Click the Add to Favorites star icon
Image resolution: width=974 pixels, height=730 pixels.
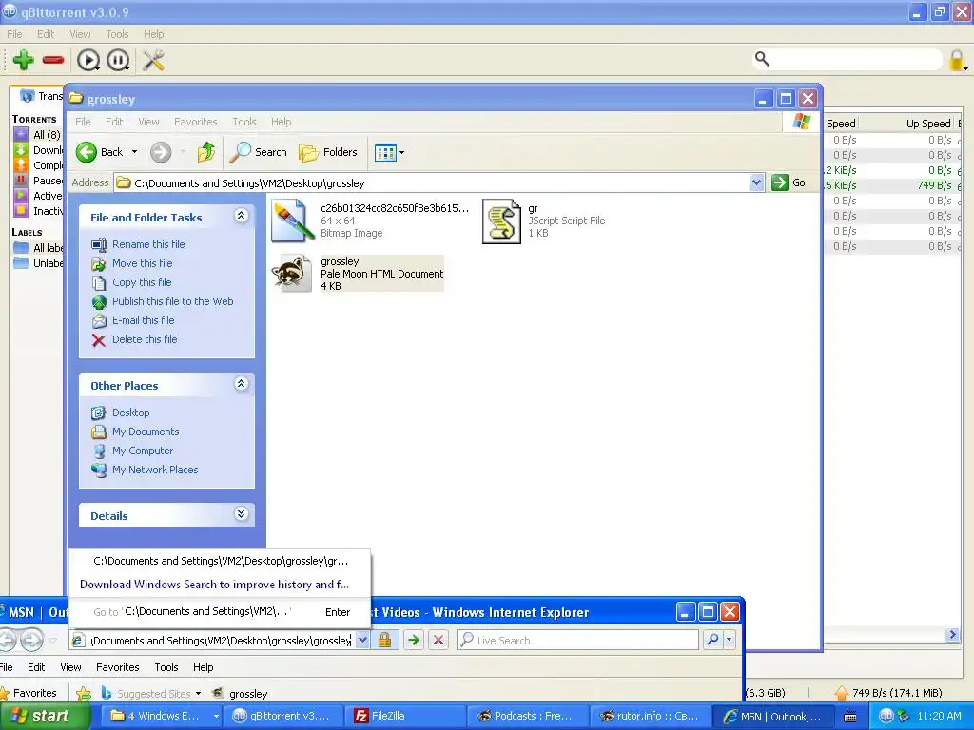point(84,693)
